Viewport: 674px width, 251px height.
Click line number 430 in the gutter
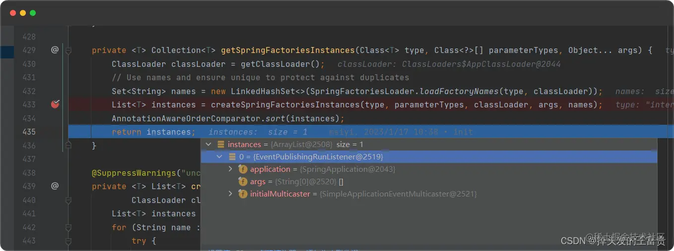click(29, 64)
